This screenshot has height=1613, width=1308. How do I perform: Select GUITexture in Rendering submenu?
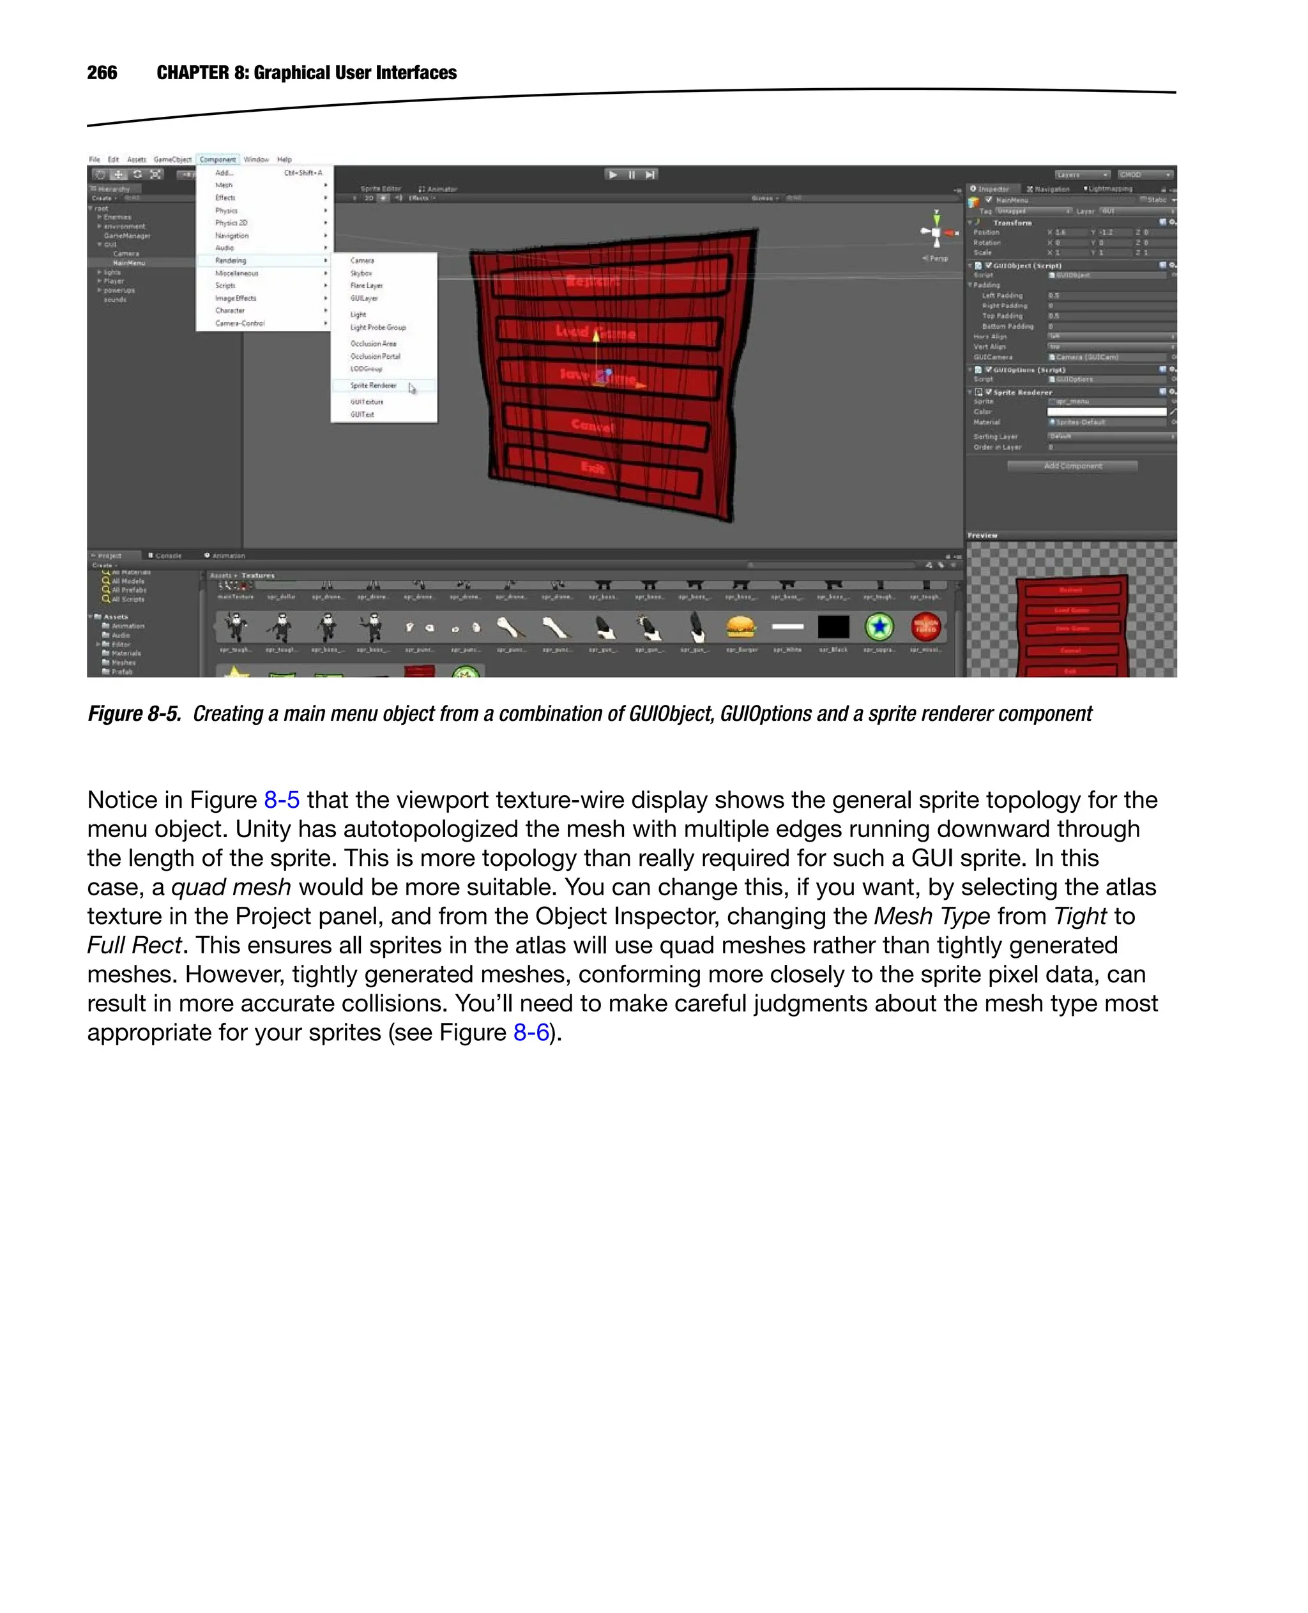click(x=383, y=402)
